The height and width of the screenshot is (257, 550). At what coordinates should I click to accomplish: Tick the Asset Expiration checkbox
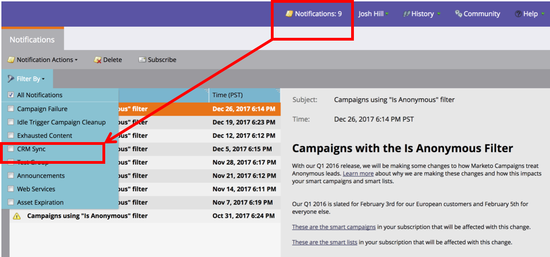click(x=11, y=203)
